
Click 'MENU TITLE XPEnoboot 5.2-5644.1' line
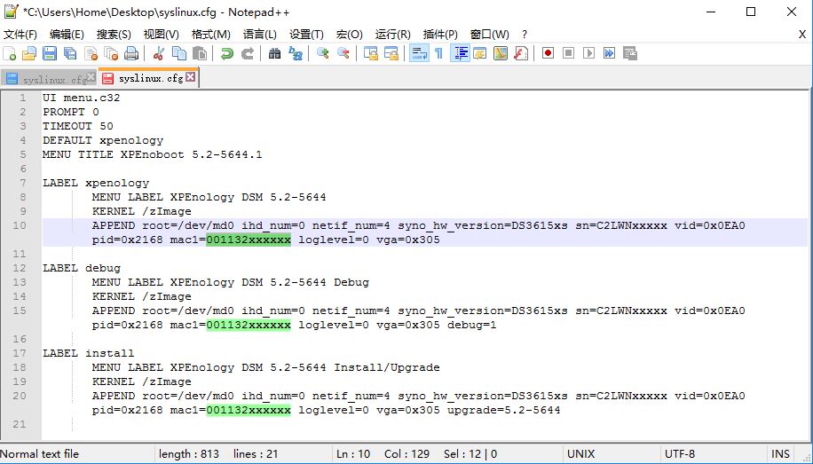(153, 154)
